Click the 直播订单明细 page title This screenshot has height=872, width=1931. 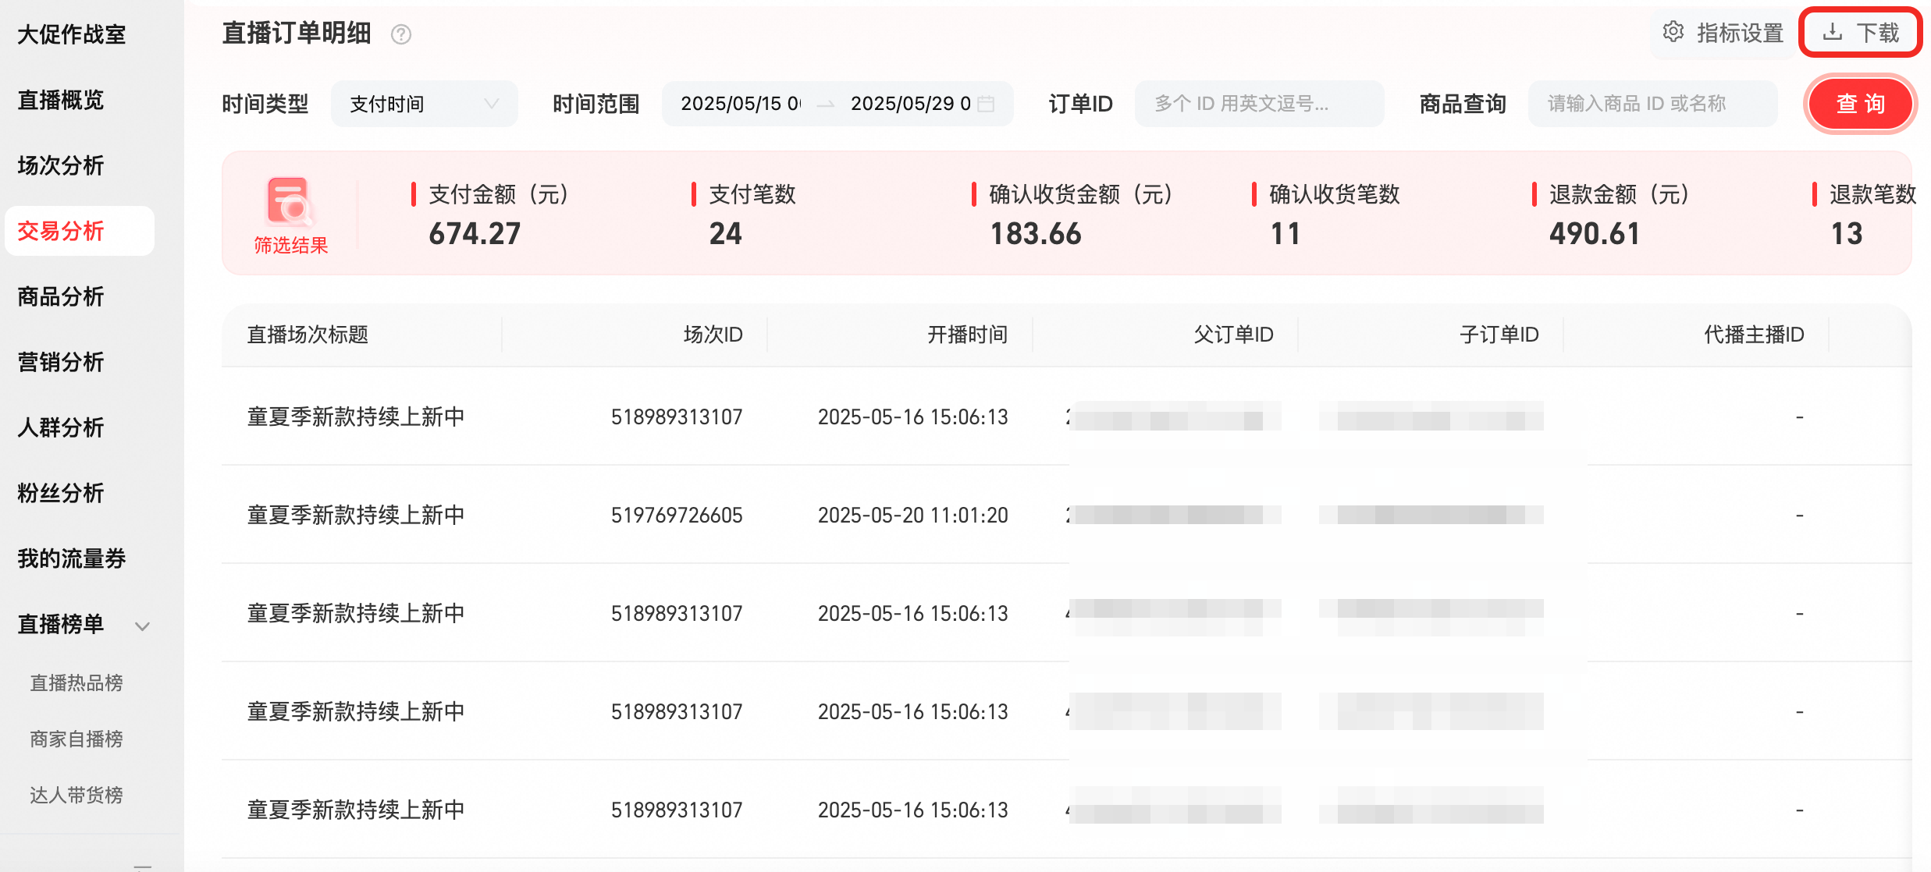tap(297, 34)
